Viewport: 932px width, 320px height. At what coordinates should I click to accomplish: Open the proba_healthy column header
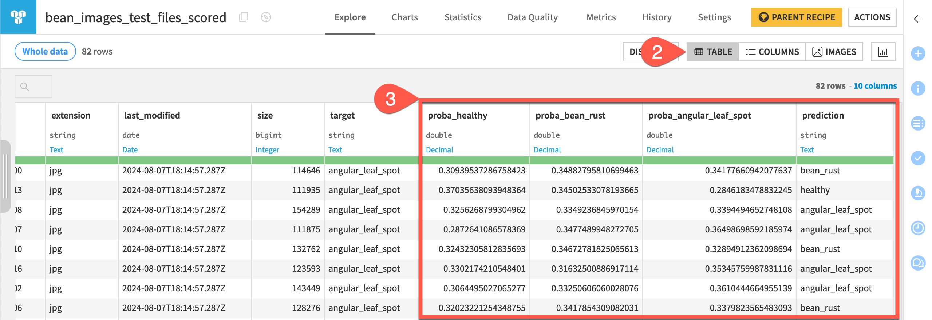[x=458, y=115]
